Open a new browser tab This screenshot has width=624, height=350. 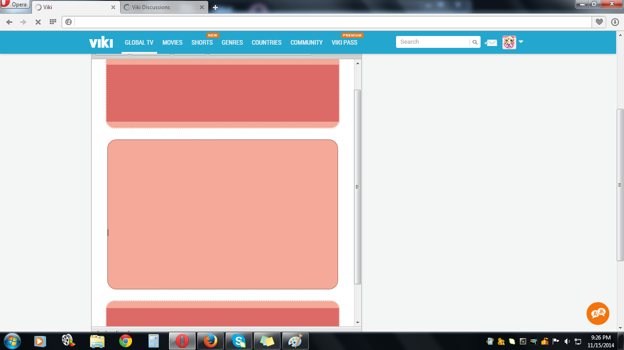pyautogui.click(x=215, y=7)
